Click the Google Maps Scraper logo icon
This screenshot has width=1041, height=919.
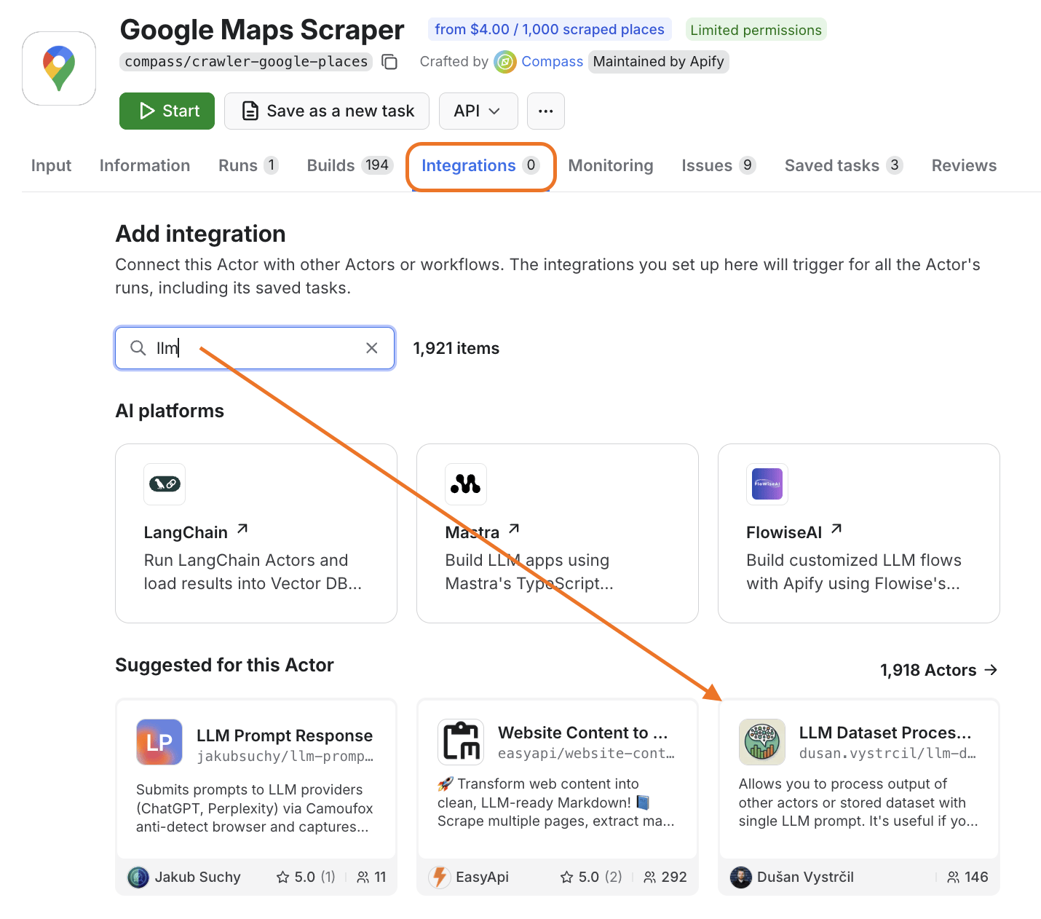pos(59,68)
